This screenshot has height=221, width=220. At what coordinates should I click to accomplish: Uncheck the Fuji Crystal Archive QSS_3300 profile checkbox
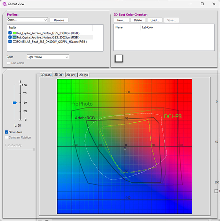pos(10,33)
